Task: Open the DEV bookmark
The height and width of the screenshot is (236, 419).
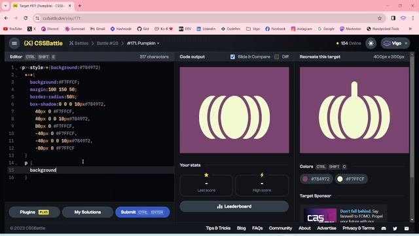Action: click(x=185, y=29)
